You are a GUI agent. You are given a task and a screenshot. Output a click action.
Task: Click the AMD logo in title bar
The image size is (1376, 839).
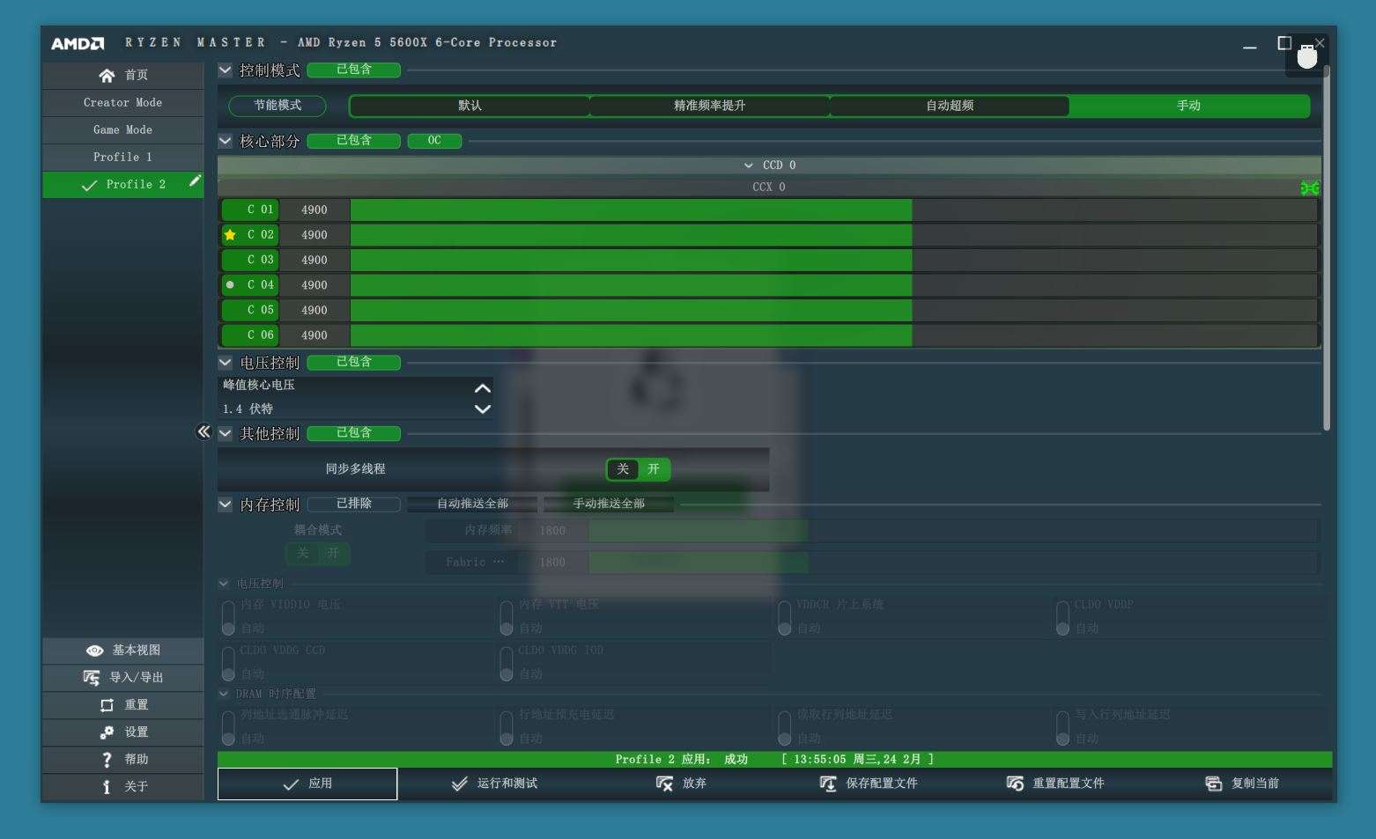tap(78, 43)
